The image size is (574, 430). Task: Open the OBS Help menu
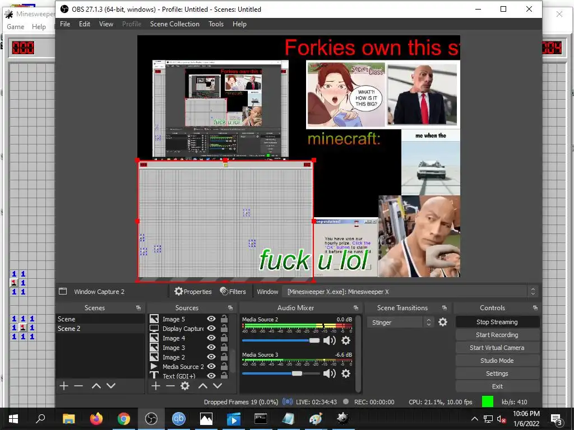[x=239, y=24]
